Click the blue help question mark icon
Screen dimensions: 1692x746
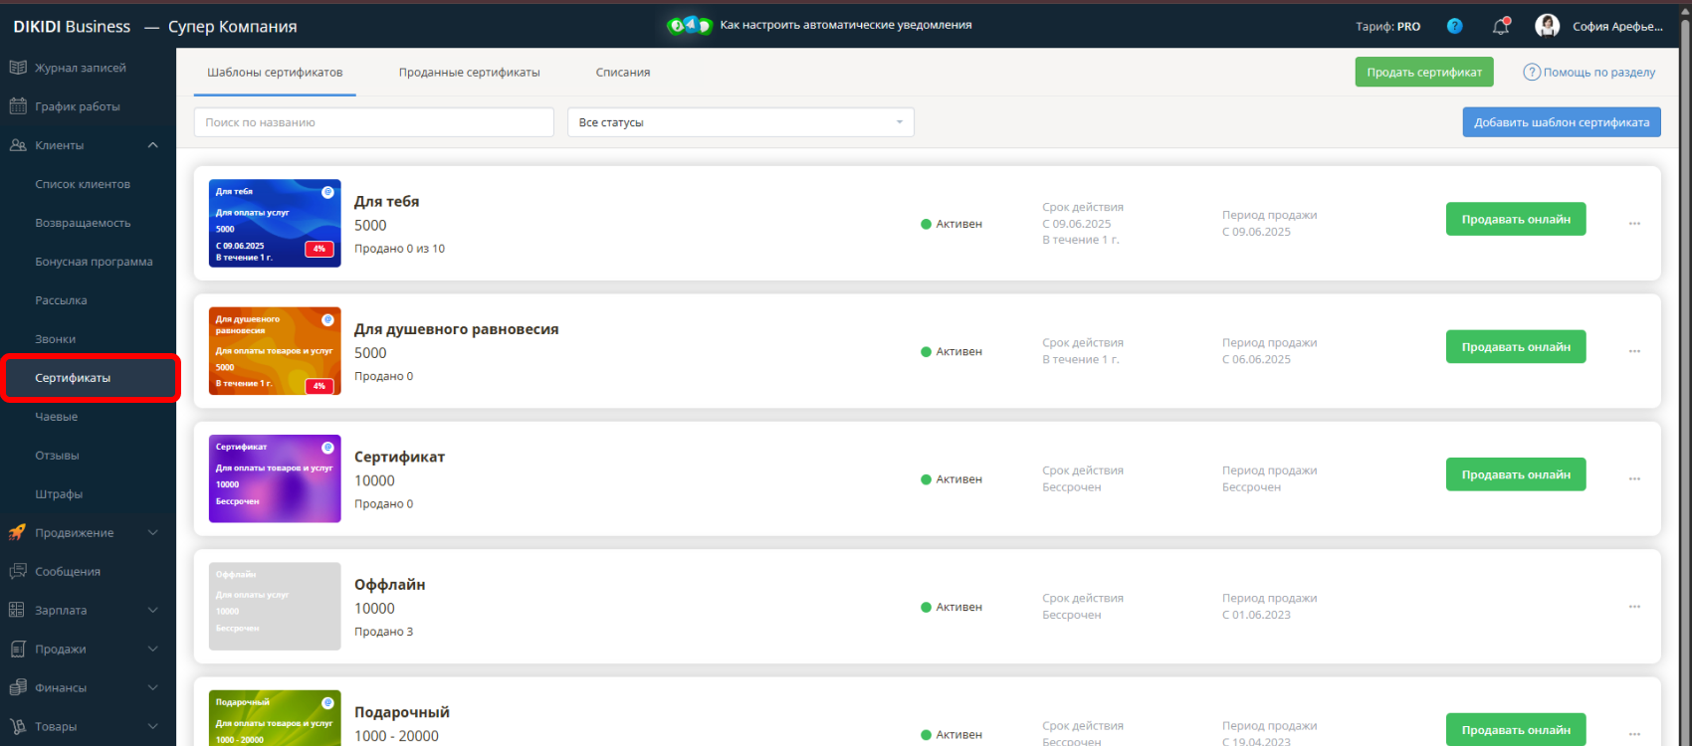click(x=1454, y=27)
